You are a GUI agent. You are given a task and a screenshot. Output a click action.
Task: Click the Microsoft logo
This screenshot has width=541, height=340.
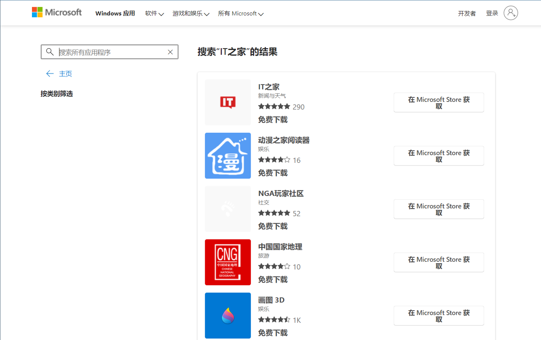tap(57, 12)
